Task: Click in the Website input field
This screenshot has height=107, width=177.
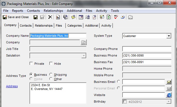Action: 144,95
